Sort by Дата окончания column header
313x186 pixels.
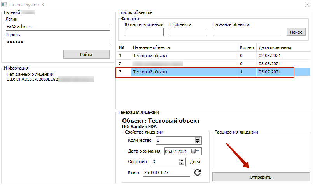pos(283,47)
